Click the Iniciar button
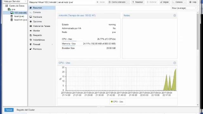 101,2
